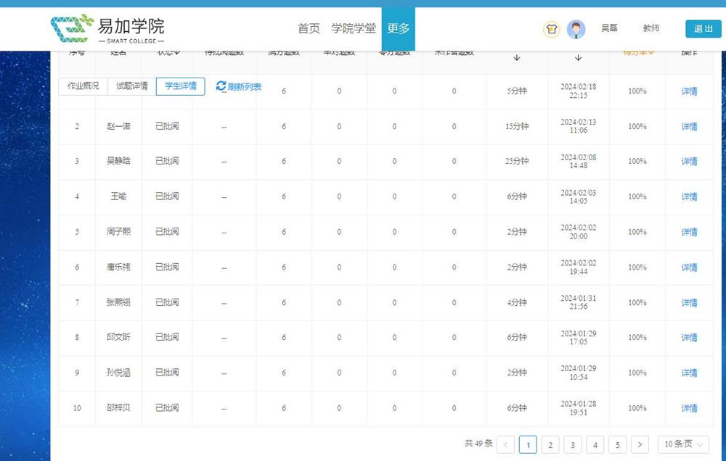Click the 教师 role label
Viewport: 726px width, 461px height.
click(x=651, y=28)
